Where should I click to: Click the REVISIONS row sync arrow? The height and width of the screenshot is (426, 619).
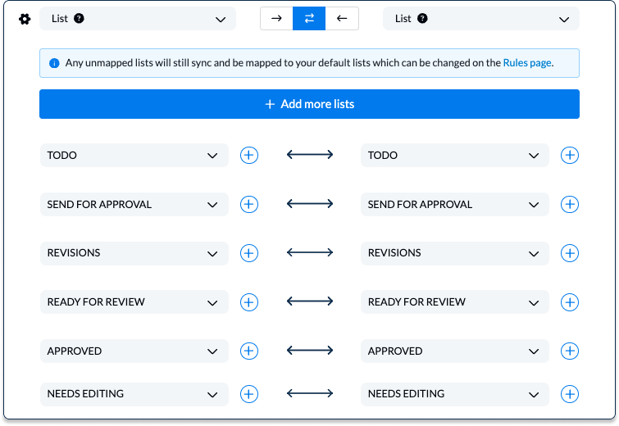pyautogui.click(x=310, y=252)
